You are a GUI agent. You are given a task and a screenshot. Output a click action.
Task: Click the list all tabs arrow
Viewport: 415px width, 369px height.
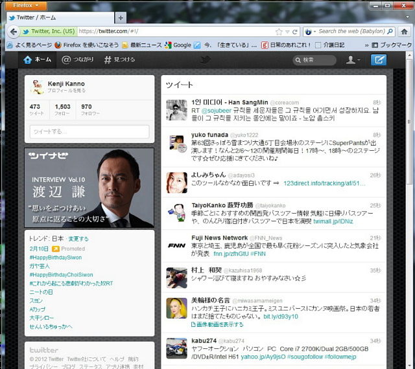pyautogui.click(x=407, y=17)
